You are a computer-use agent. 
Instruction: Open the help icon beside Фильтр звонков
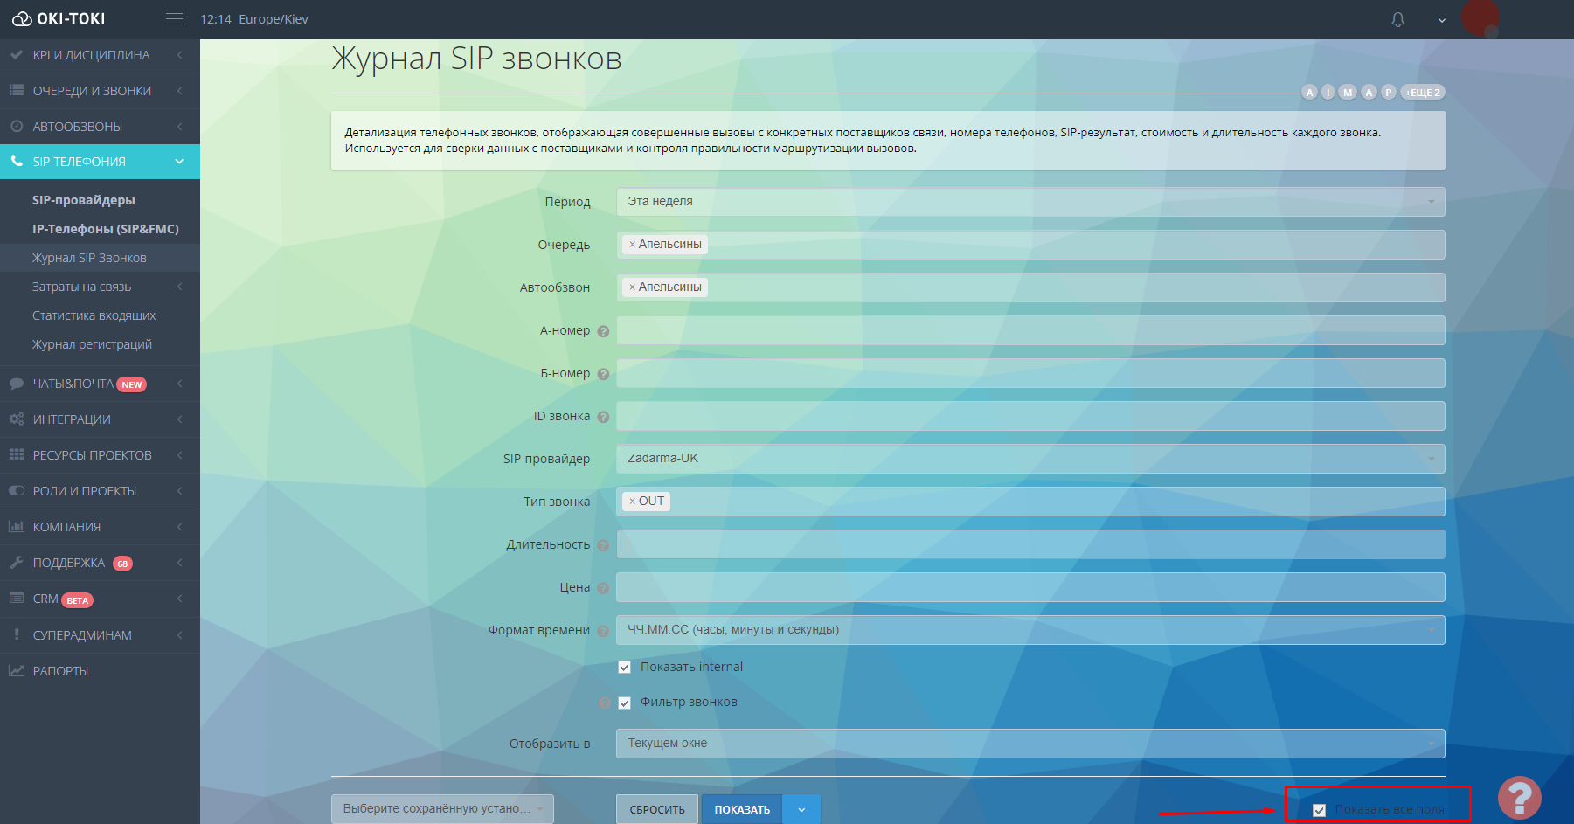tap(603, 703)
